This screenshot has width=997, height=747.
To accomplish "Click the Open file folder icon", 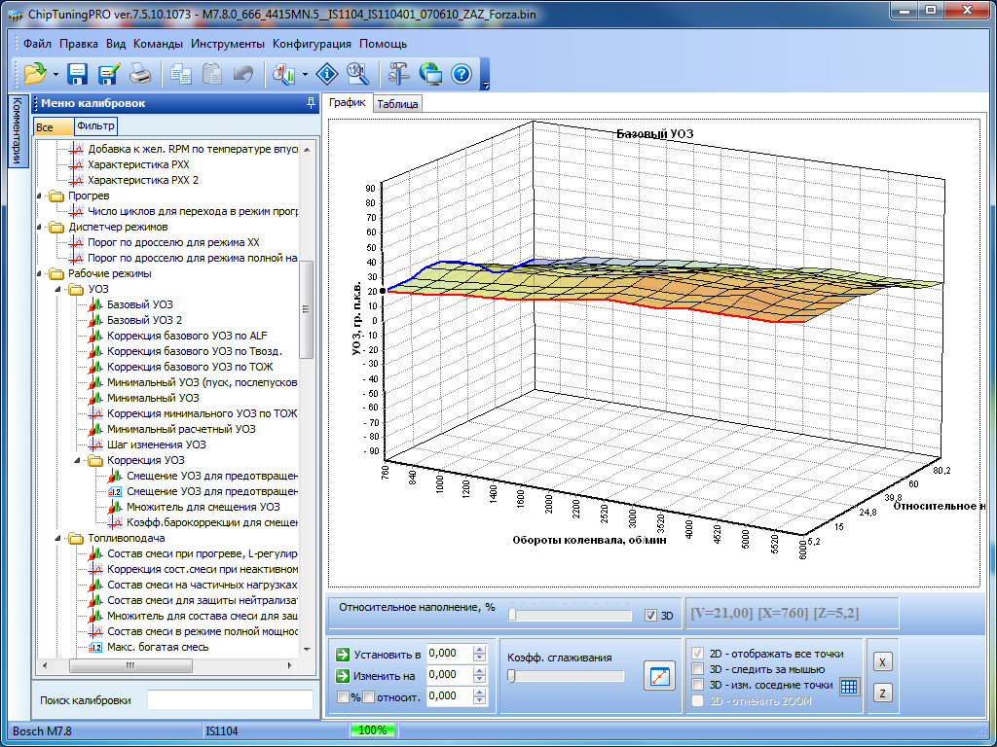I will [x=35, y=74].
